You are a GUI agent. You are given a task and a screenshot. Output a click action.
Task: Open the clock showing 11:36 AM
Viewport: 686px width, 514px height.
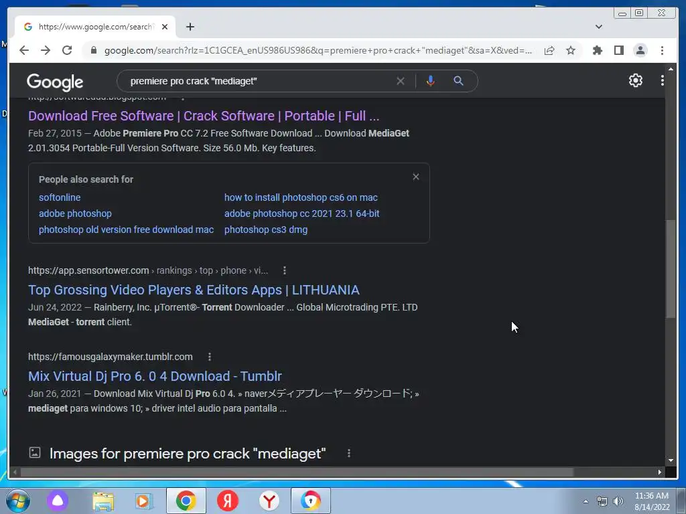tap(652, 501)
